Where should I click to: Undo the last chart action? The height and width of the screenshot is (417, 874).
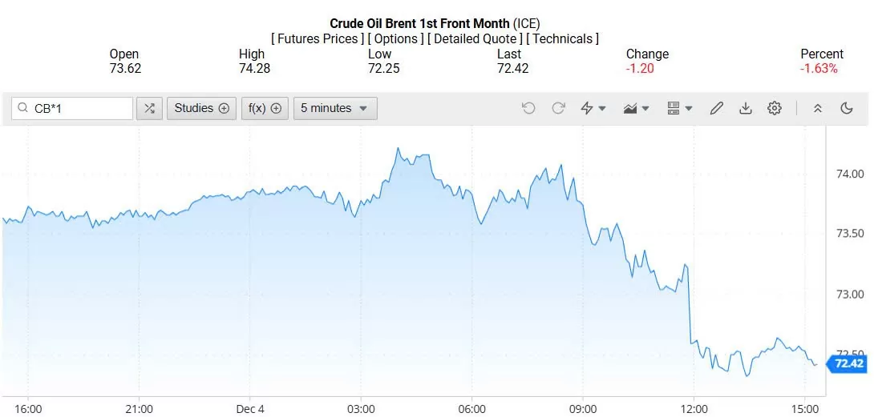click(528, 108)
